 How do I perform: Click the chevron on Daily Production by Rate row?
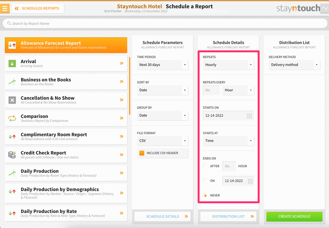point(122,213)
